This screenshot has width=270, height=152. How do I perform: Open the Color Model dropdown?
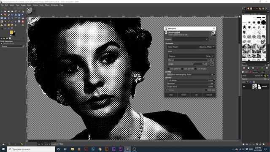[x=191, y=47]
